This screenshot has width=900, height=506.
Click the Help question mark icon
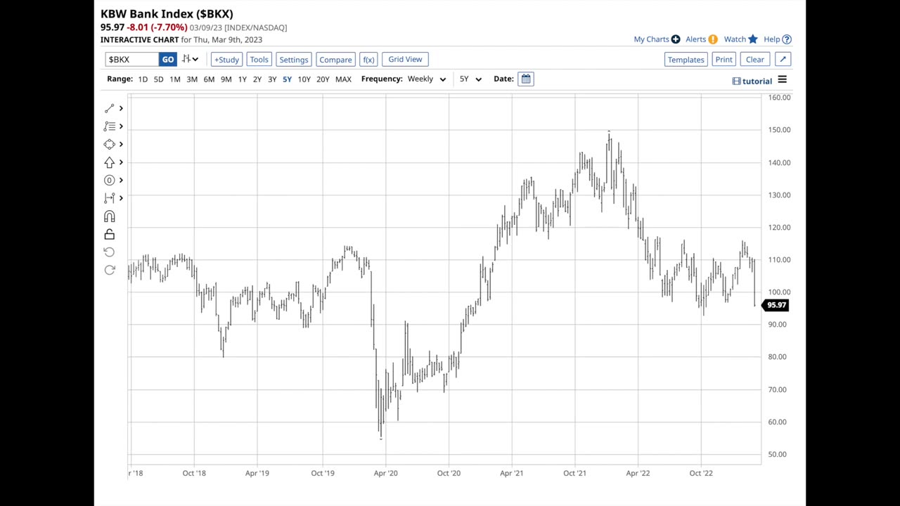point(787,39)
